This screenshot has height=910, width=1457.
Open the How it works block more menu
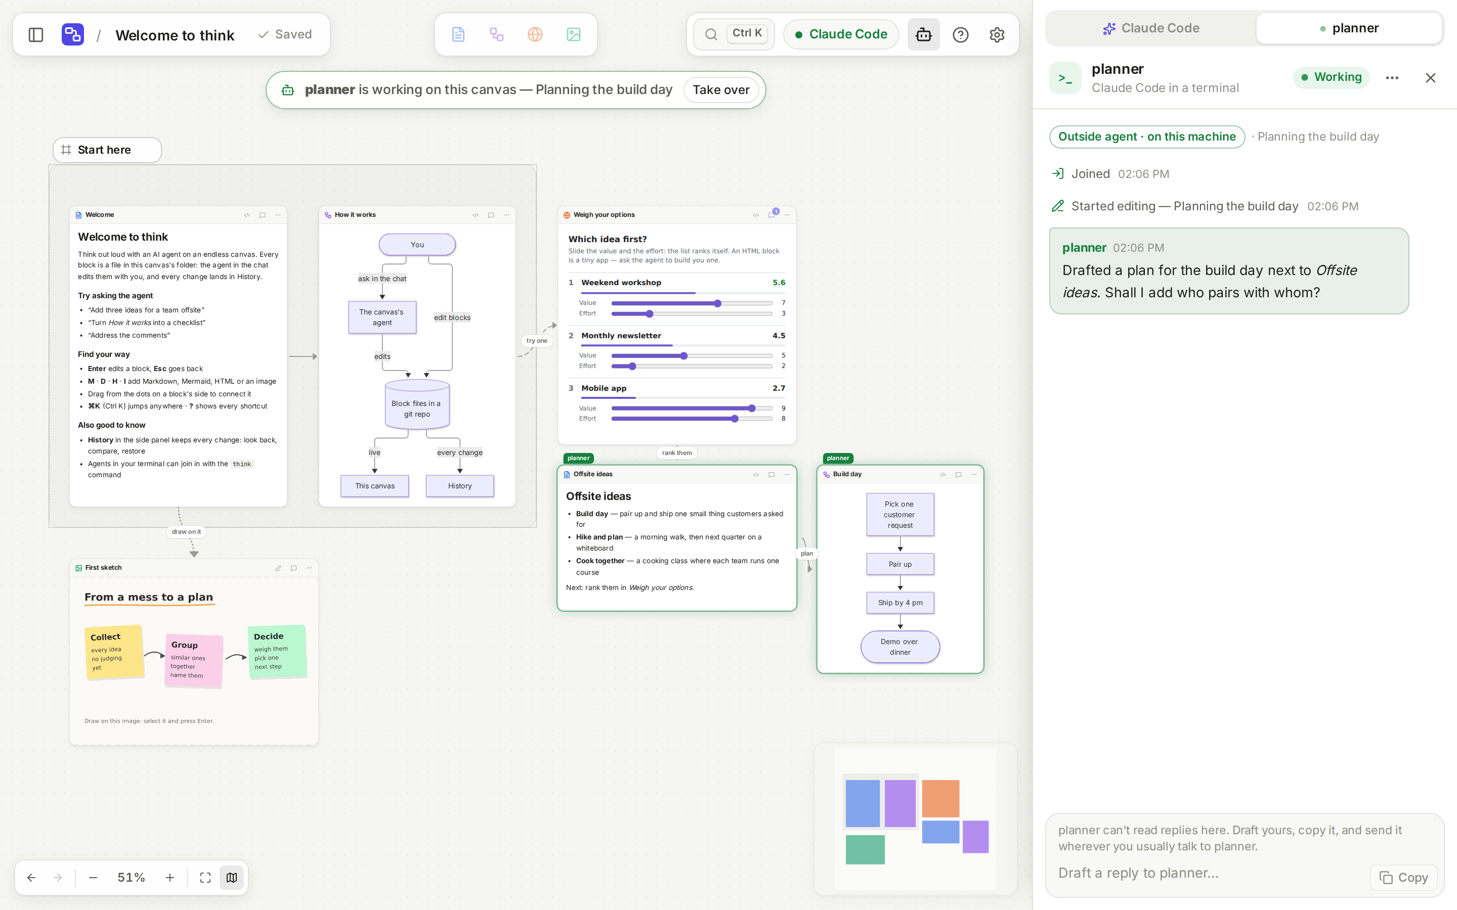pos(507,215)
